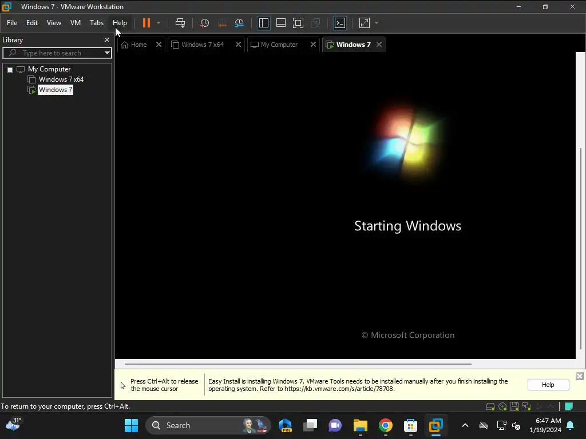Open the File menu
This screenshot has height=439, width=586.
click(x=12, y=23)
